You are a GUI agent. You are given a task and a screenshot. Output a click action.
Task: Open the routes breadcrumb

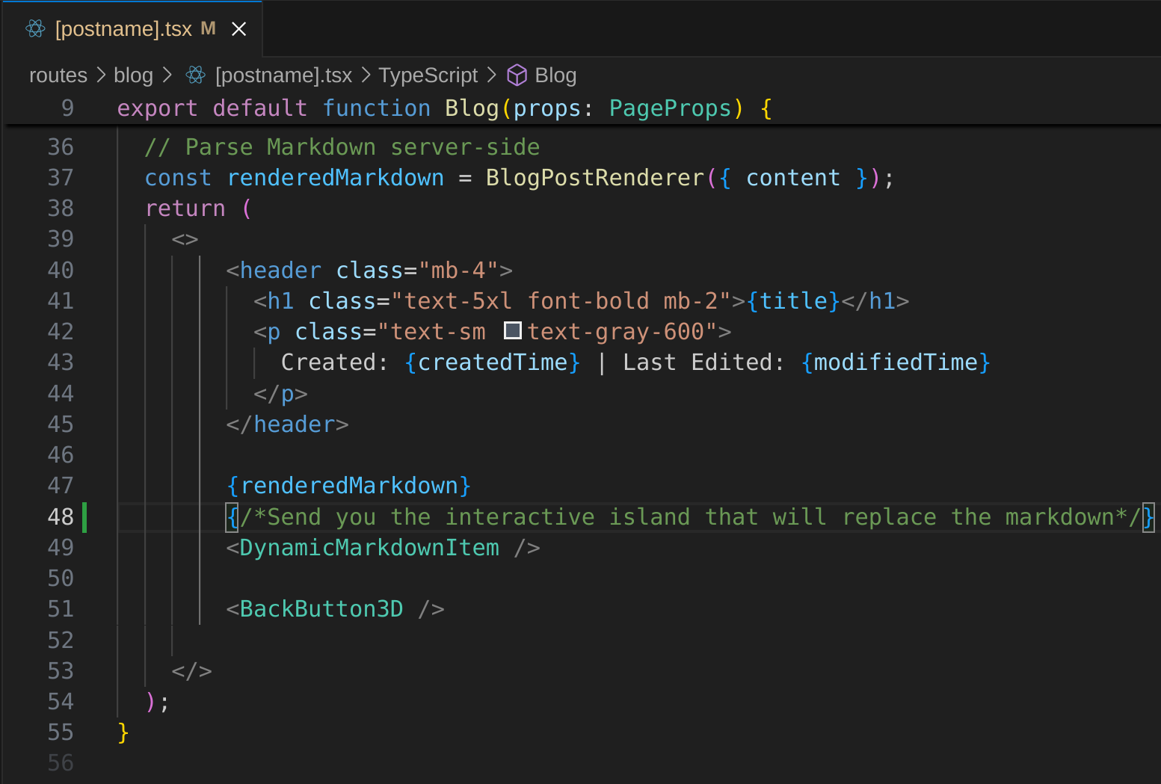[58, 75]
